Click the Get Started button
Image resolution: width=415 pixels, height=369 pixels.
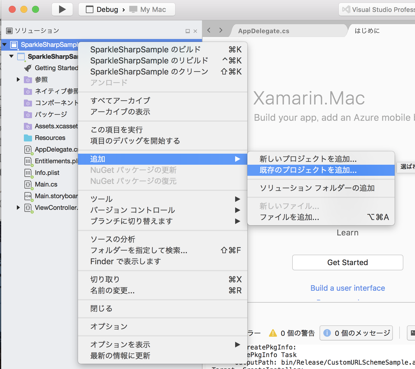tap(347, 262)
